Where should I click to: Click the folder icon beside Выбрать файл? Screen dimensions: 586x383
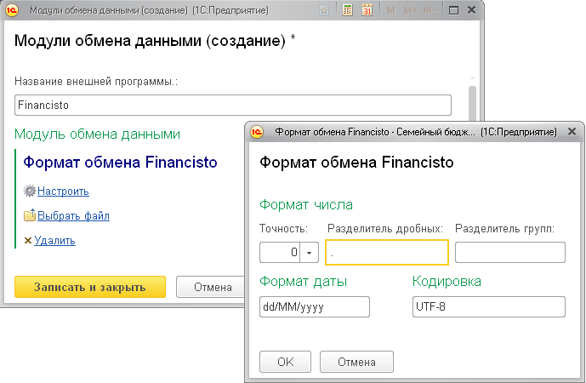(30, 216)
